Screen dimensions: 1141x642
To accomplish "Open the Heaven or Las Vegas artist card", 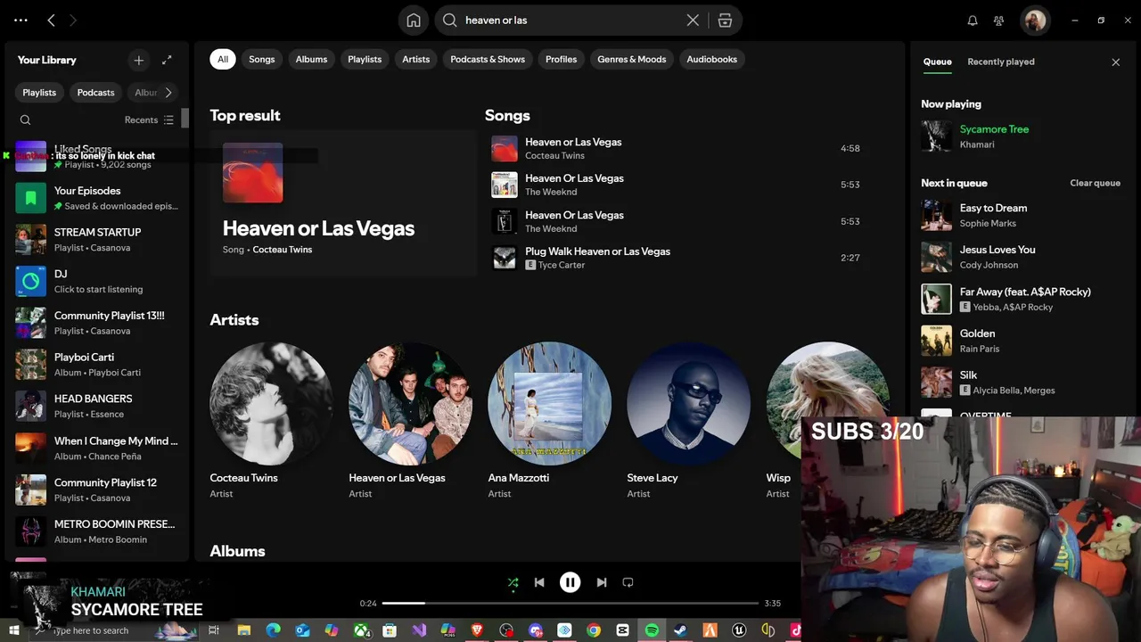I will (x=410, y=420).
